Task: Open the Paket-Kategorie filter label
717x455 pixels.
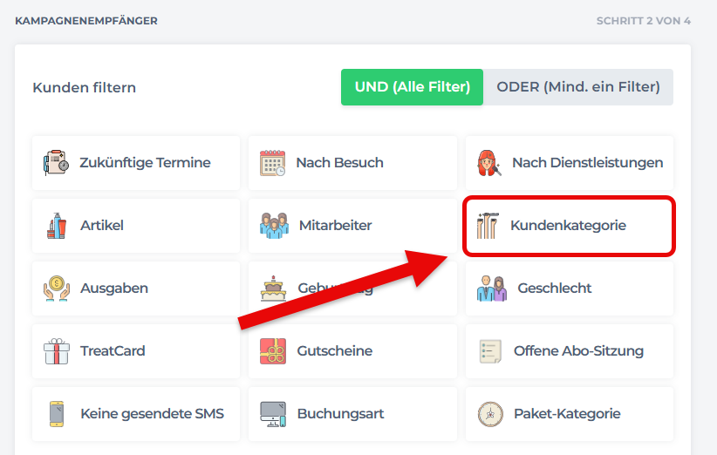Action: 567,414
